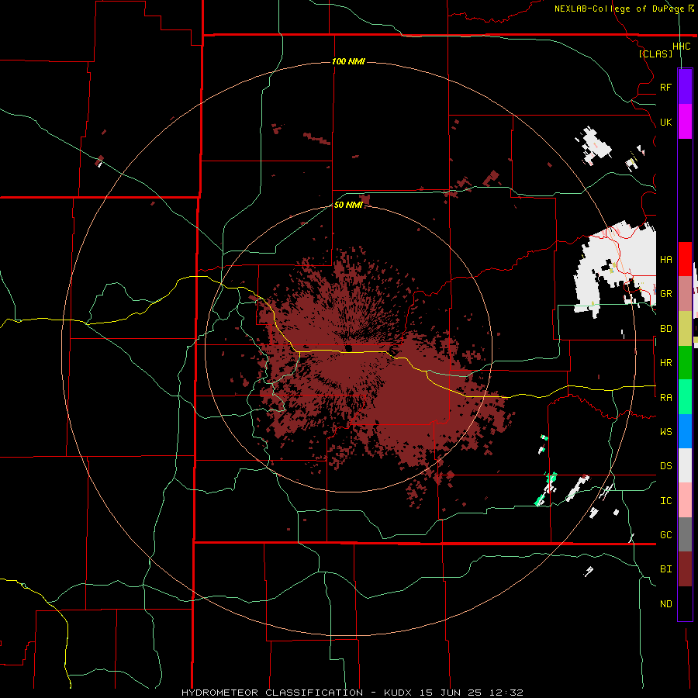Click the BD legend label
The image size is (698, 698).
point(665,329)
